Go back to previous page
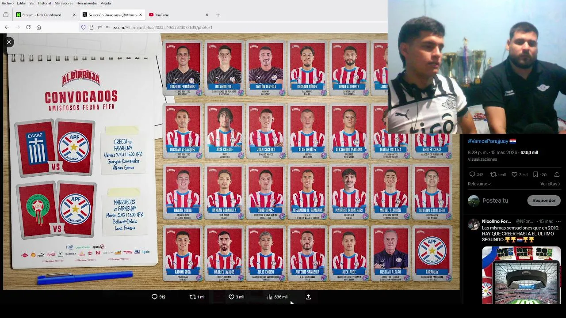 [x=7, y=27]
